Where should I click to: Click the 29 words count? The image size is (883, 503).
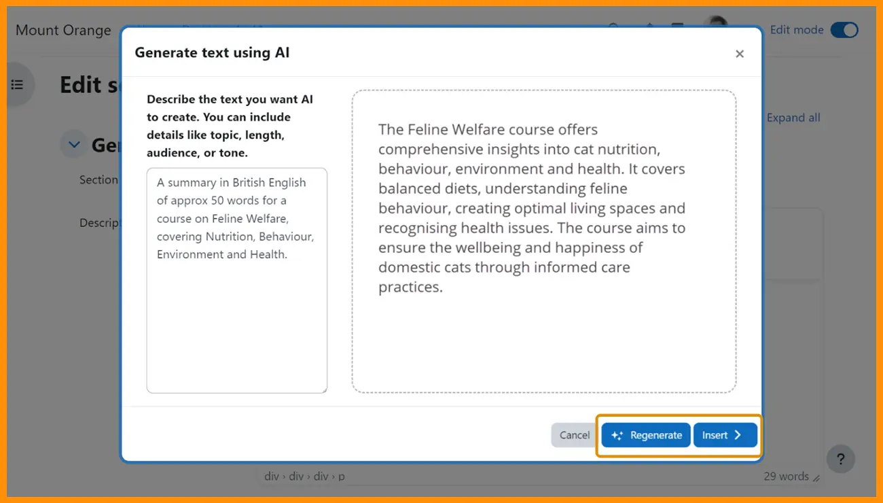pos(786,476)
